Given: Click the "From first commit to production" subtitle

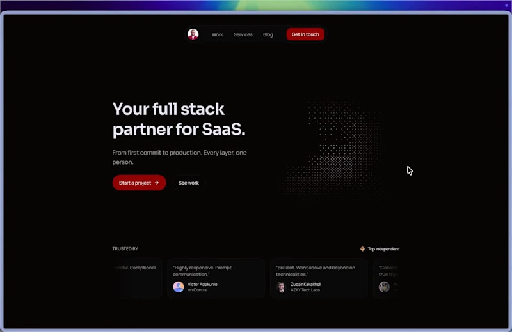Looking at the screenshot, I should point(179,157).
